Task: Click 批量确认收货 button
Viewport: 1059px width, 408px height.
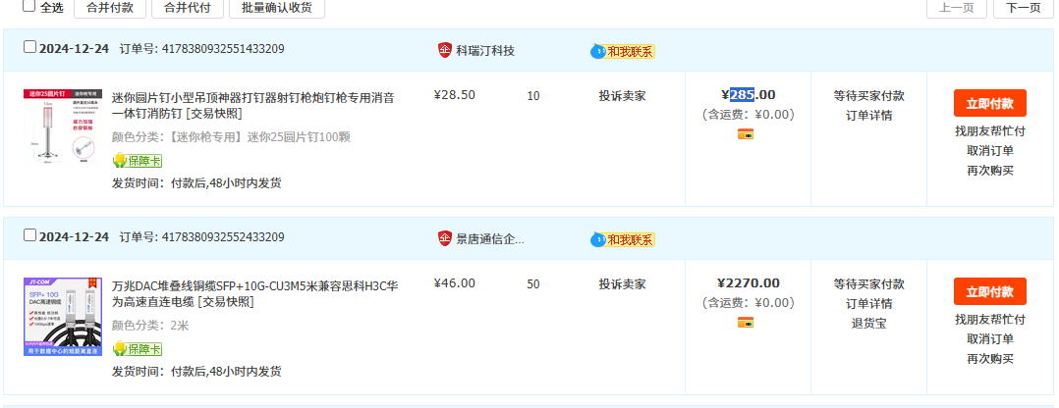Action: point(277,7)
